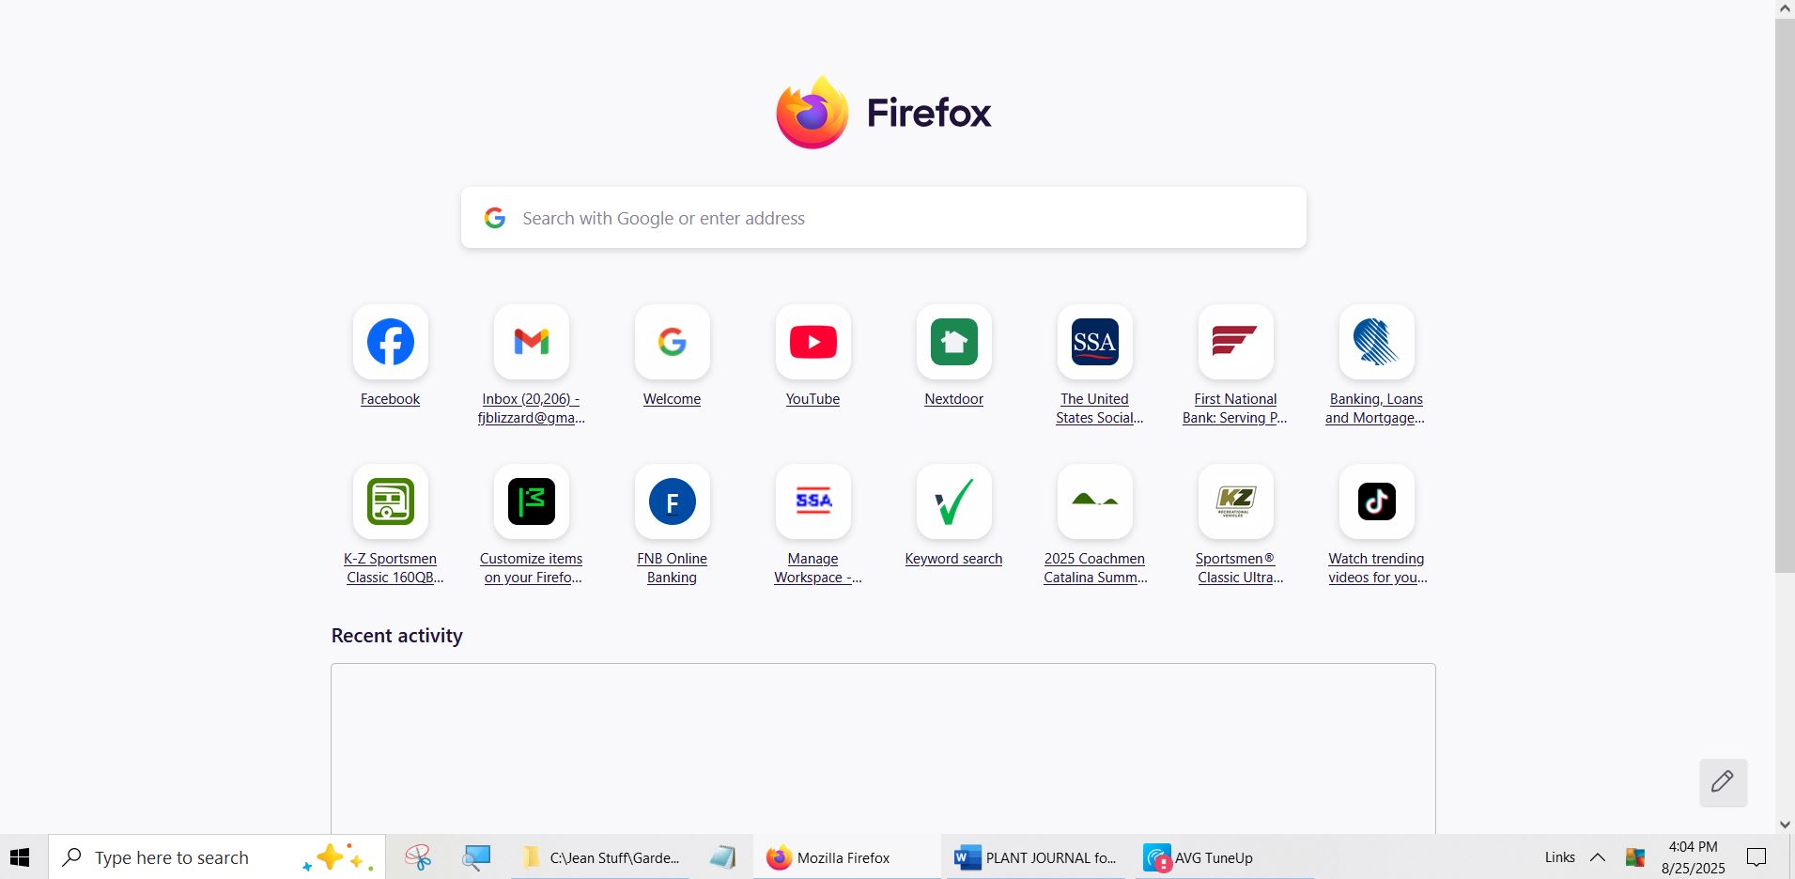Show hidden system tray icons
The width and height of the screenshot is (1795, 879).
coord(1598,857)
